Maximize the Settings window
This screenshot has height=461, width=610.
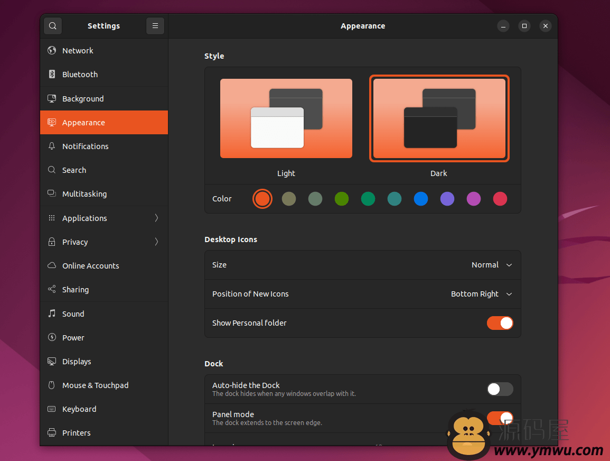524,26
